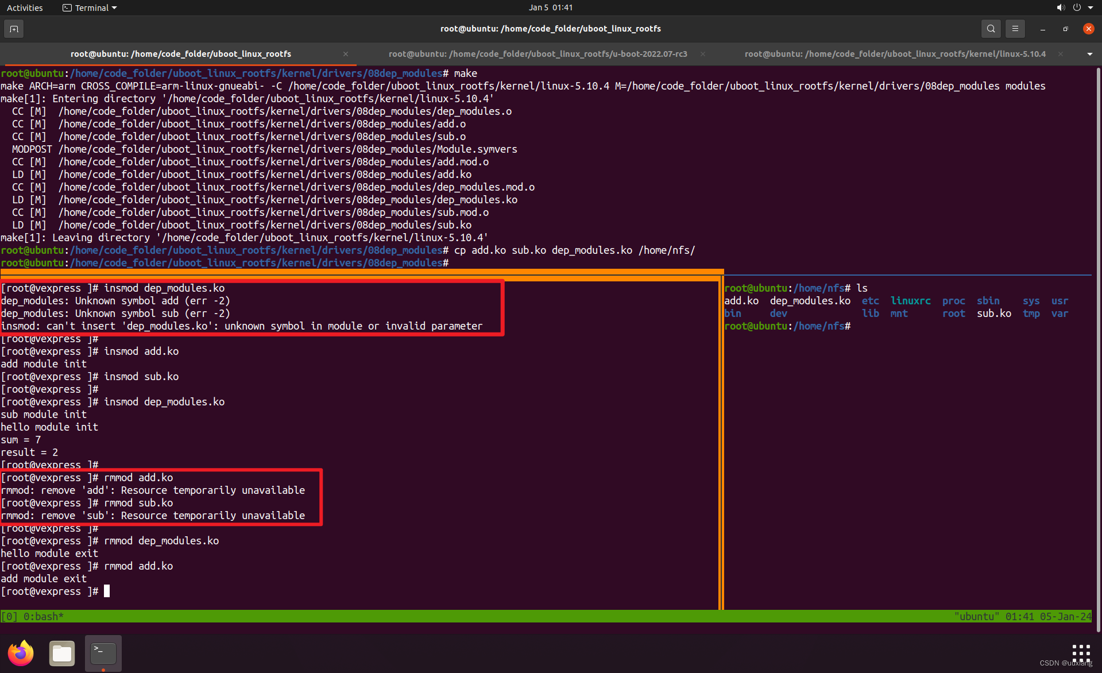Click the empty /home/nfs# prompt in right pane
This screenshot has width=1102, height=673.
click(787, 326)
